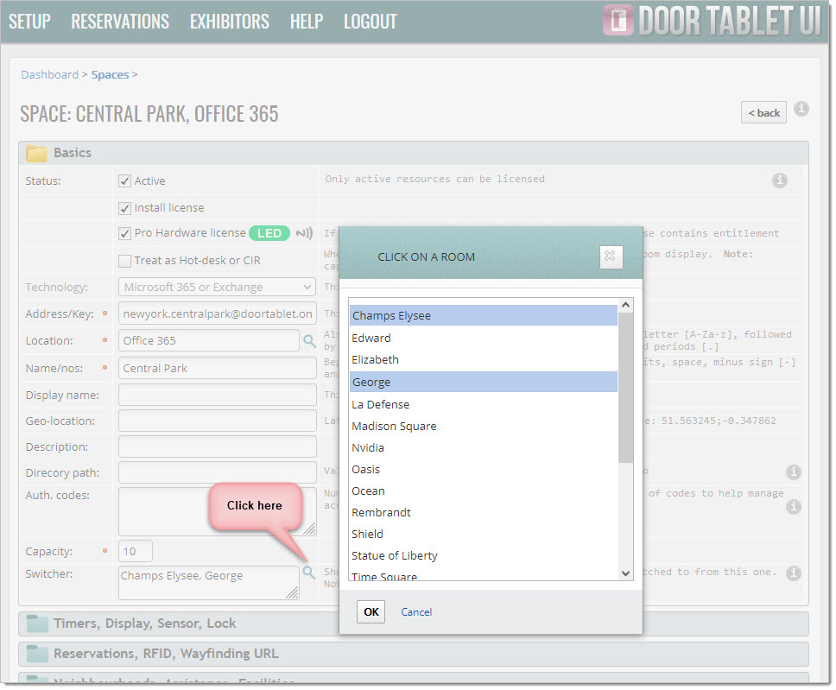836x690 pixels.
Task: Close the Click on a Room dialog
Action: click(611, 256)
